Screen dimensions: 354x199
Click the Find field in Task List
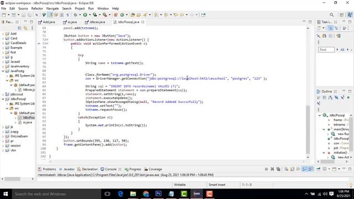(326, 50)
